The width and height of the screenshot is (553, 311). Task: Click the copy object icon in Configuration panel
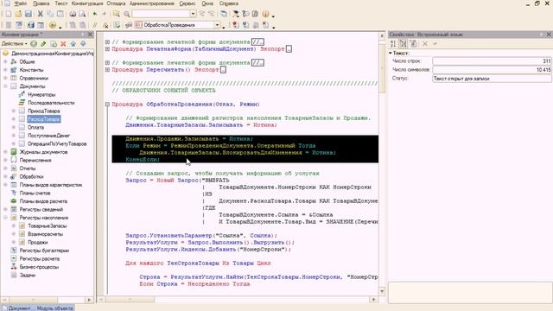pyautogui.click(x=54, y=44)
